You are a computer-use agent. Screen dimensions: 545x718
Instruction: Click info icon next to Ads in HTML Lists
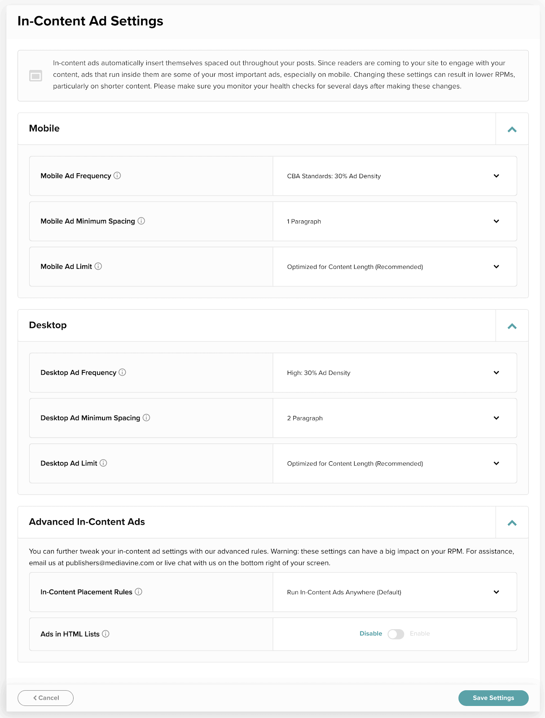click(x=106, y=634)
